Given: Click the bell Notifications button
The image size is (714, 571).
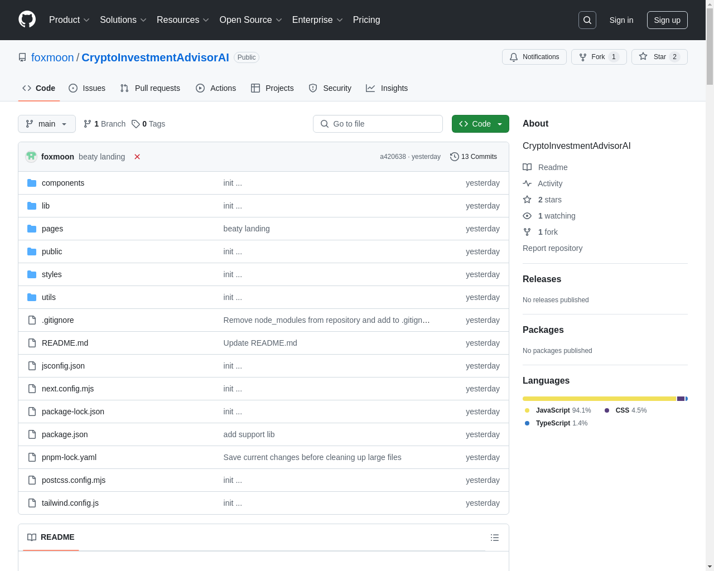Looking at the screenshot, I should point(534,57).
